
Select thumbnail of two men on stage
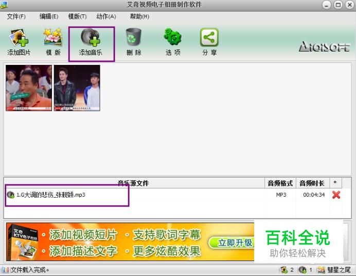coord(77,88)
